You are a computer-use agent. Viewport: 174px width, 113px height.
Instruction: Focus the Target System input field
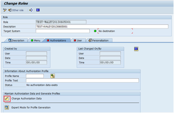coord(63,31)
